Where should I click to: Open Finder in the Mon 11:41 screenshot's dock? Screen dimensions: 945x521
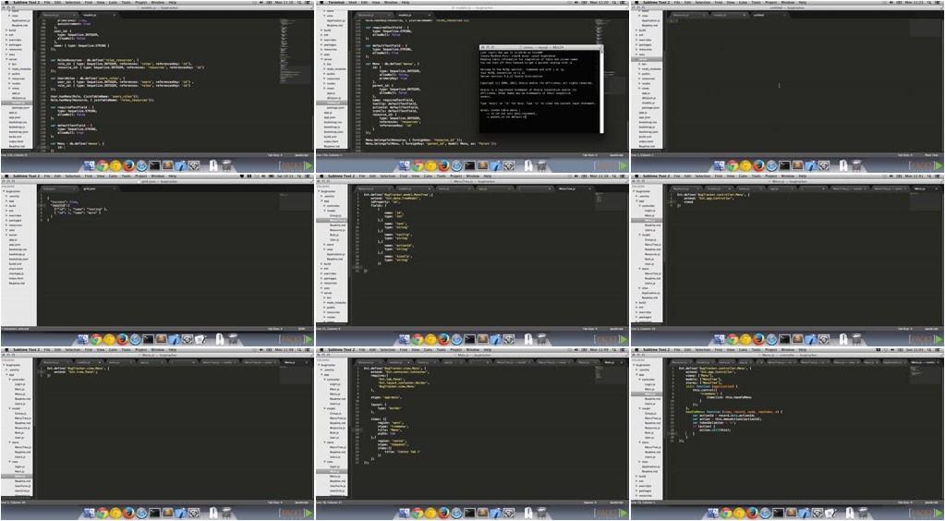click(x=719, y=340)
